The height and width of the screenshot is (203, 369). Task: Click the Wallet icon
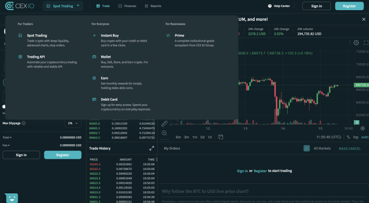tap(94, 57)
